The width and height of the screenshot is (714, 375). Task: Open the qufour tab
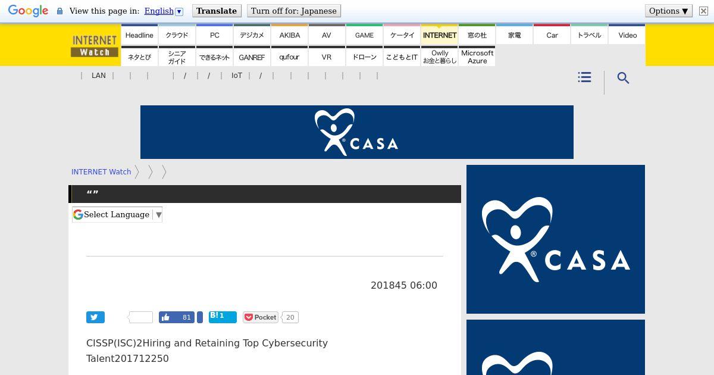point(290,57)
